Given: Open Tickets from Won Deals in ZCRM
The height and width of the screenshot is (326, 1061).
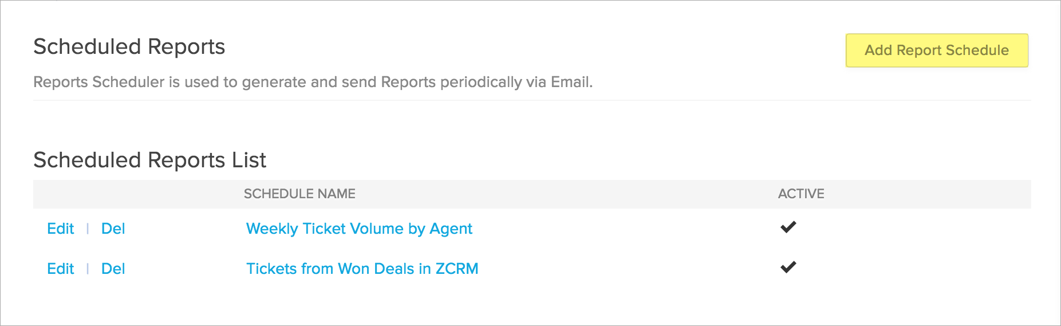Looking at the screenshot, I should (x=362, y=269).
